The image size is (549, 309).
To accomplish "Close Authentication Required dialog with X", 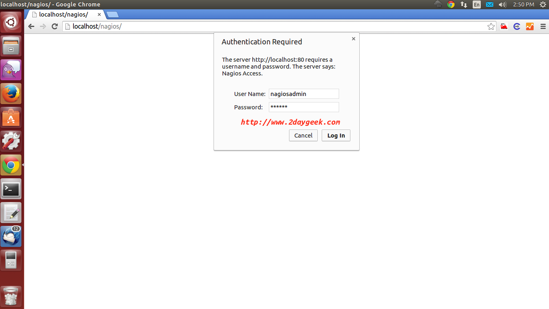I will click(x=354, y=39).
